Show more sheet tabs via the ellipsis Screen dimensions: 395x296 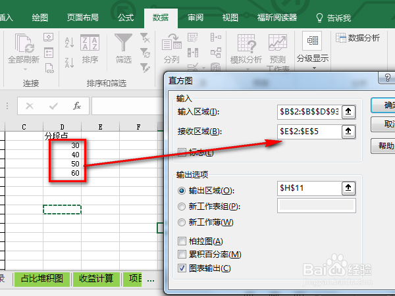coord(151,280)
